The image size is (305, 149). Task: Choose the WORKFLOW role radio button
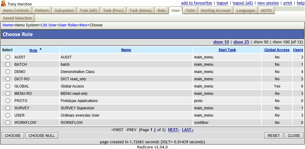coord(8,123)
